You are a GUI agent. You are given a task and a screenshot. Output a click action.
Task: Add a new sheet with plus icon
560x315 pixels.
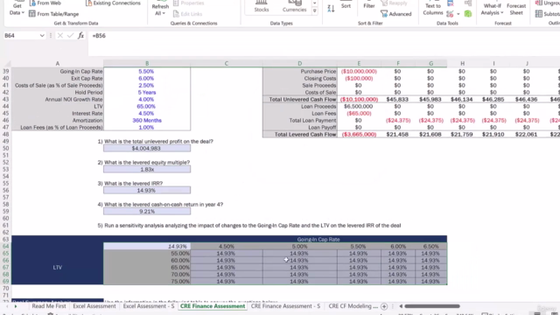point(384,306)
